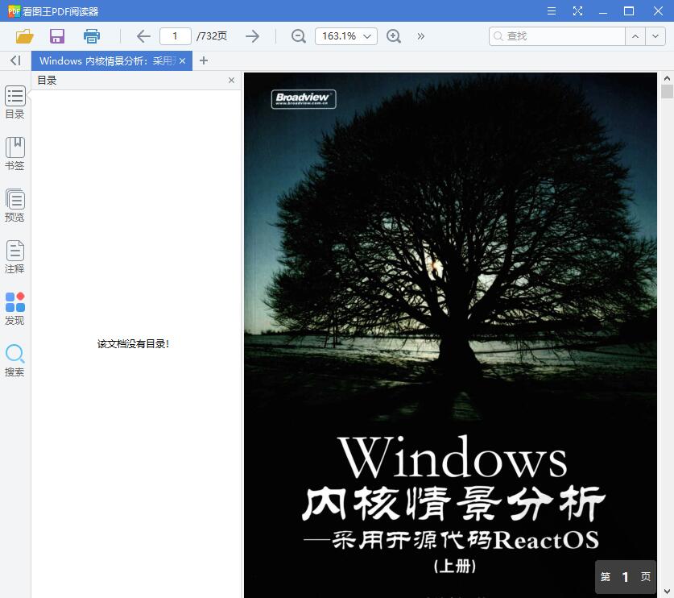This screenshot has height=598, width=674.
Task: Zoom out with minus magnifier
Action: pyautogui.click(x=298, y=36)
